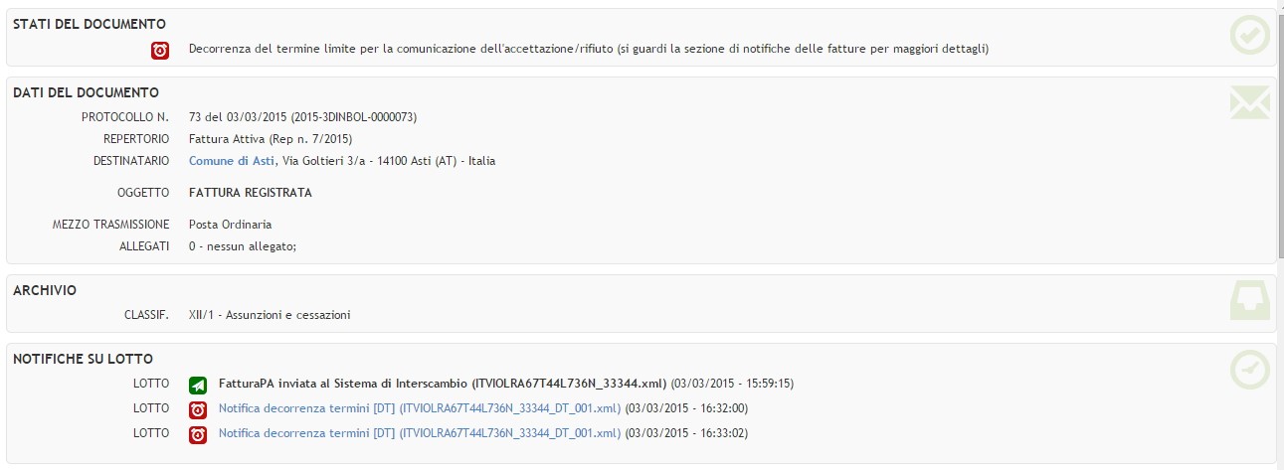The height and width of the screenshot is (470, 1284).
Task: Click the green paper-plane icon beside FatturaPA inviata
Action: pyautogui.click(x=197, y=384)
